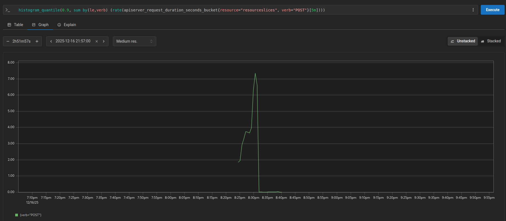Click the 12/16/25 date label

32,203
